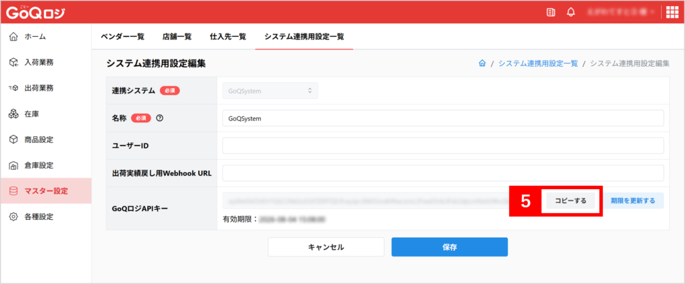Open the blurred user account menu

coord(620,12)
